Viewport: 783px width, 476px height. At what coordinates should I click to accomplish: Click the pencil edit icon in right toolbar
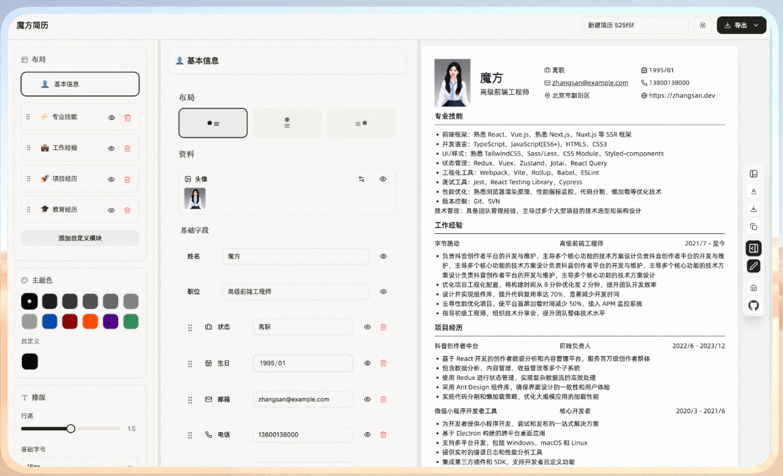[x=754, y=266]
